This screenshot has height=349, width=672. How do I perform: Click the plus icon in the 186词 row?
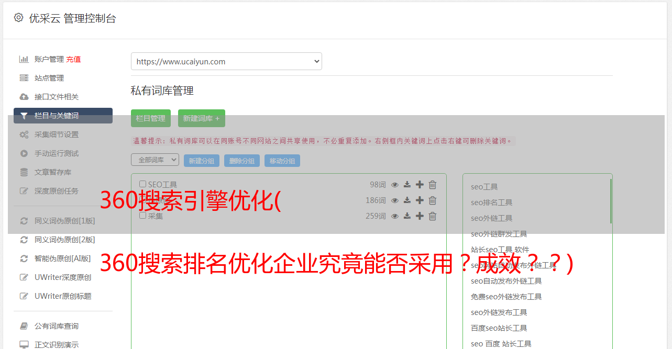420,200
